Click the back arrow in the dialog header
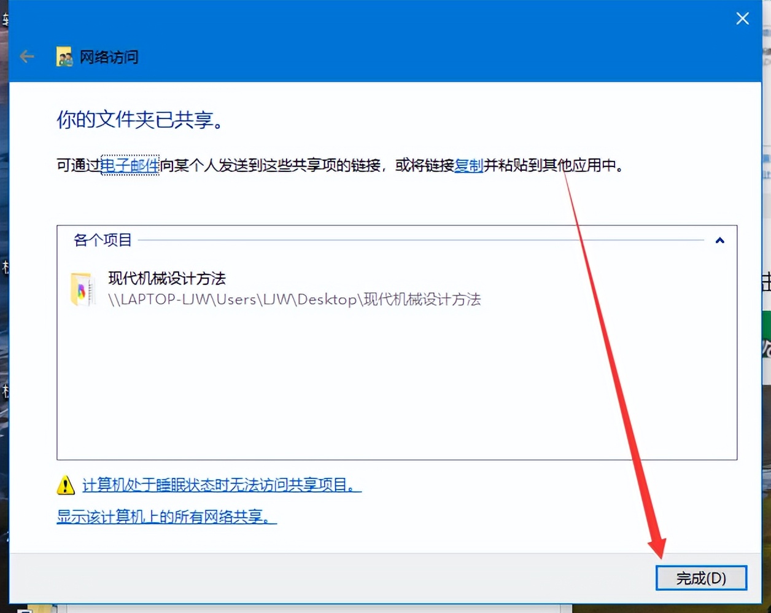This screenshot has height=613, width=771. 26,56
